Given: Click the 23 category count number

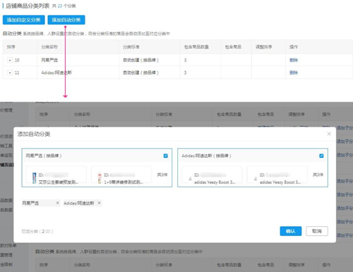Looking at the screenshot, I should pyautogui.click(x=60, y=6).
